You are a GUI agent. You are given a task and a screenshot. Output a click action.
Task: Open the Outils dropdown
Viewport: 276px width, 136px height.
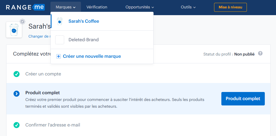188,7
